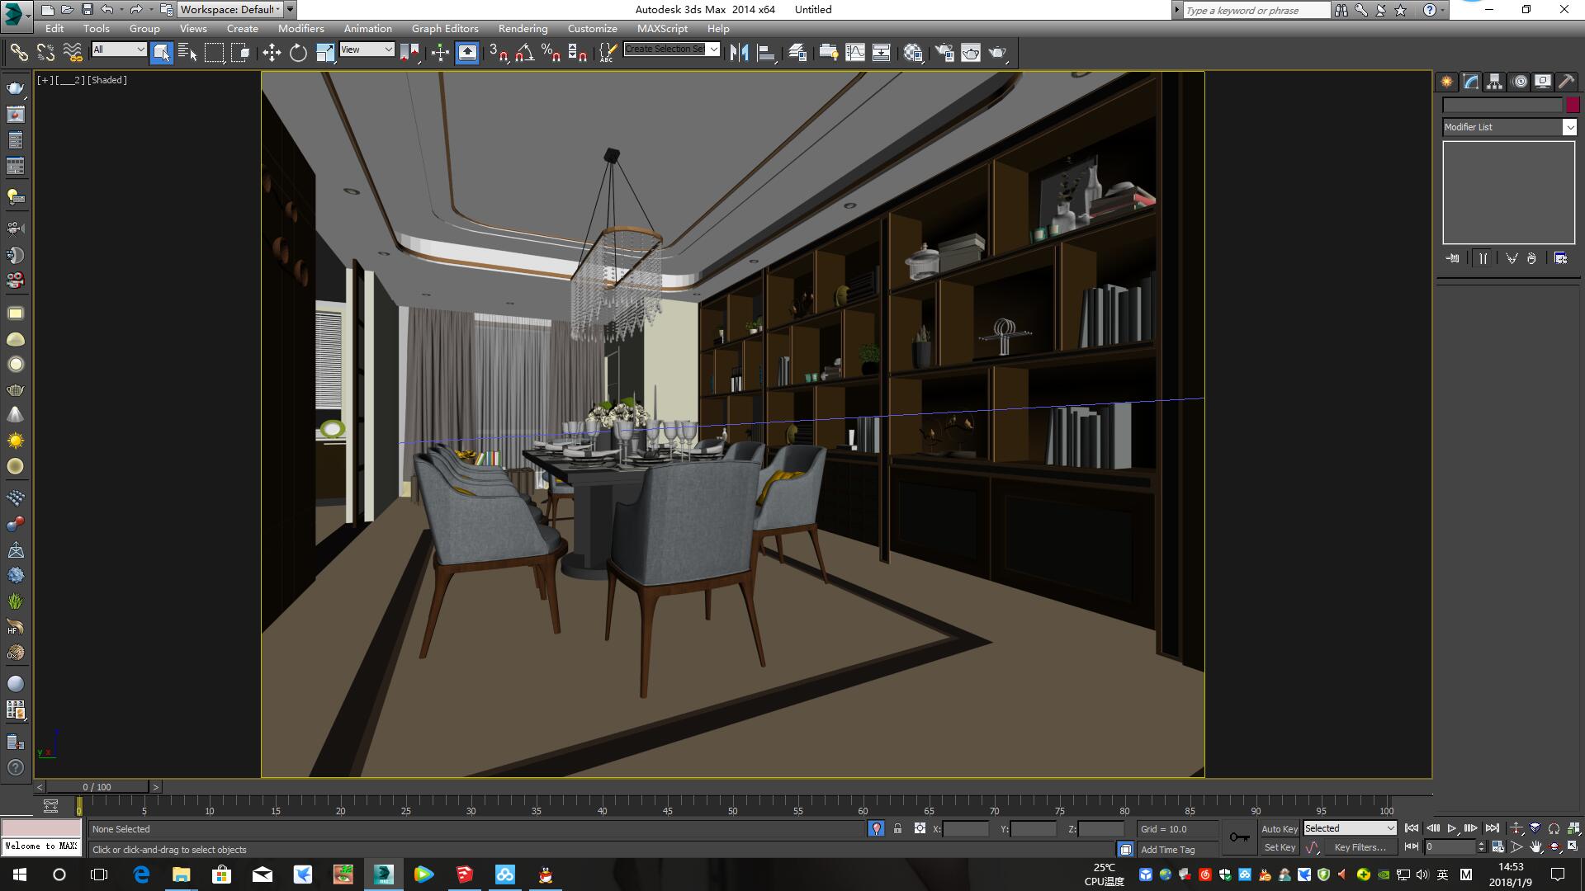Switch to the Create panel icon
The image size is (1585, 891).
pos(1446,82)
